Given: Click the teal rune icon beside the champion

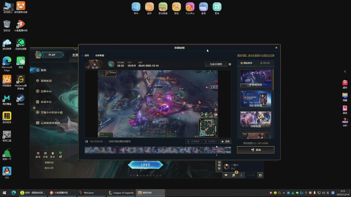Looking at the screenshot, I should tap(111, 64).
